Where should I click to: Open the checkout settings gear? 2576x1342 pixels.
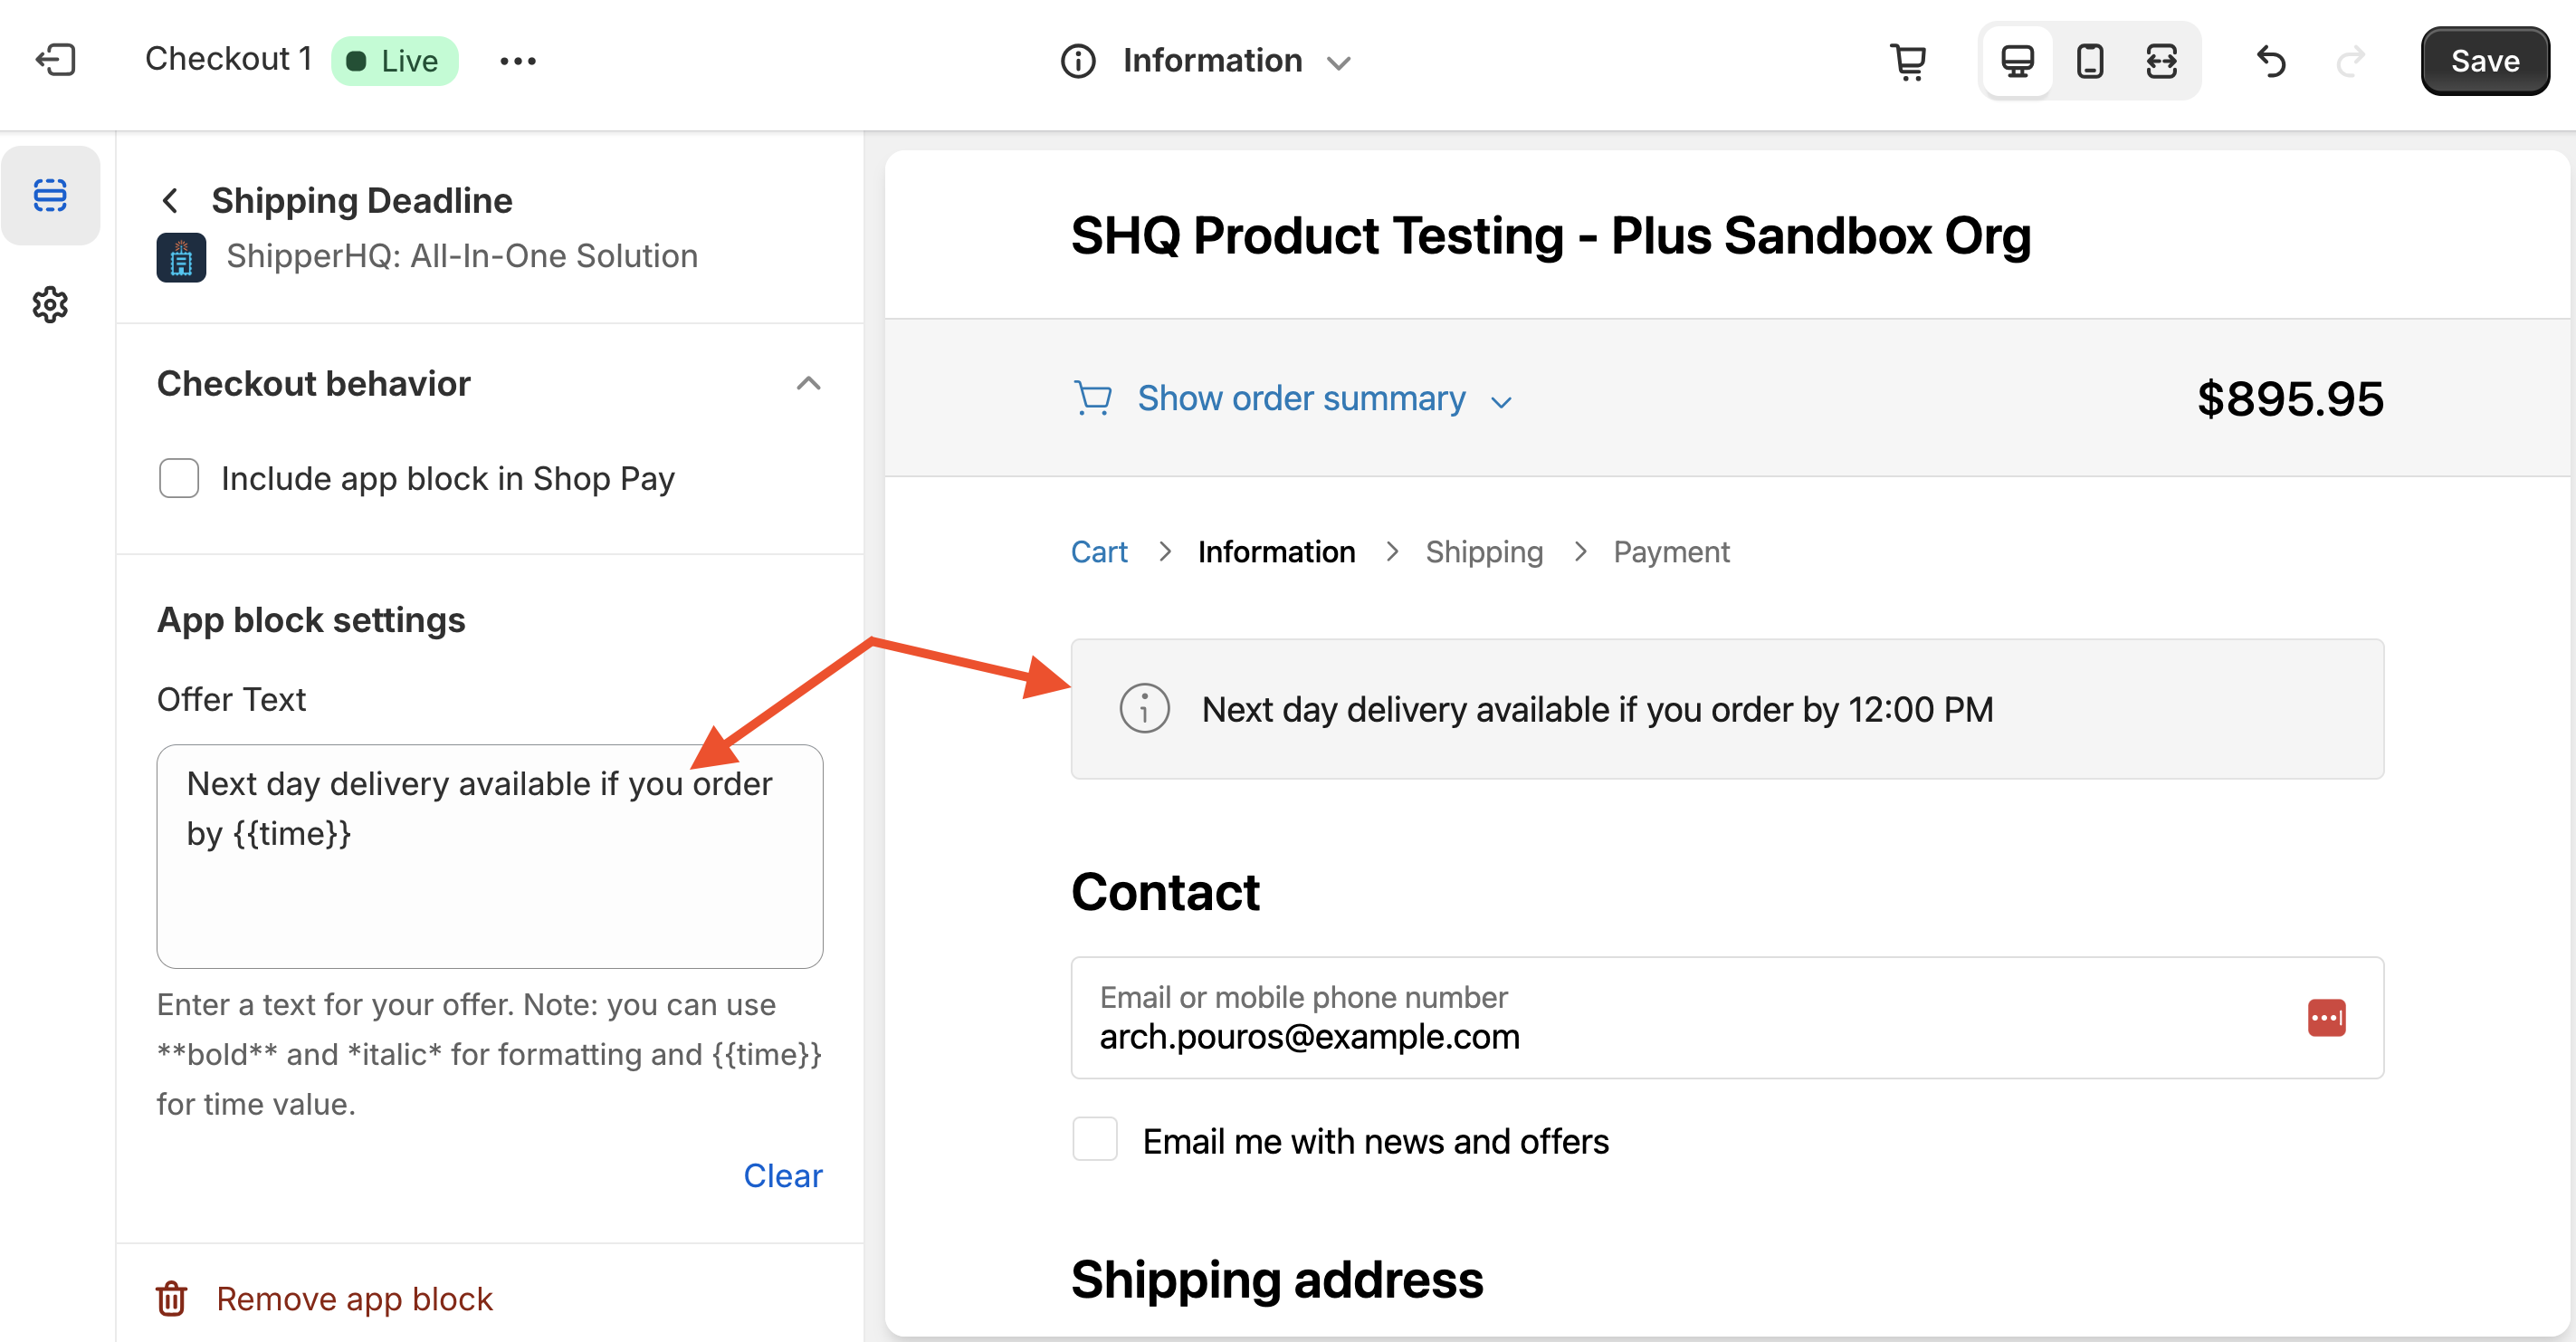(50, 304)
